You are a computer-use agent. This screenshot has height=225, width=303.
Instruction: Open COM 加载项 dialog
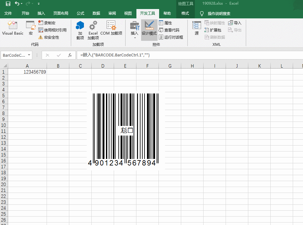tap(111, 28)
